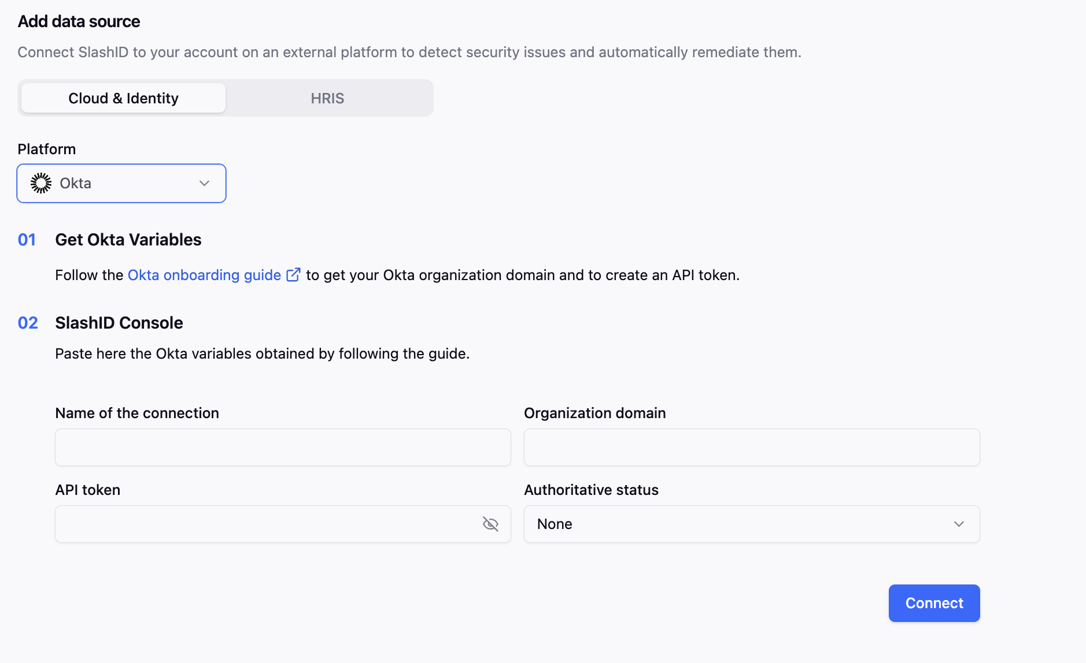
Task: Expand the Authoritative status chevron arrow
Action: tap(959, 524)
